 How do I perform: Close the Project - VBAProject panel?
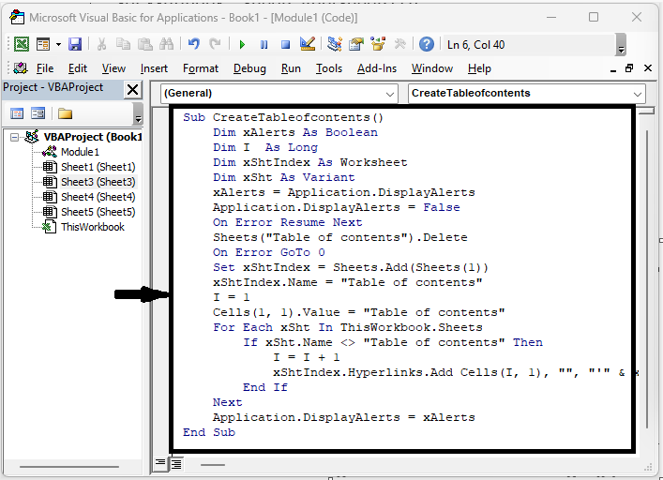(x=132, y=90)
